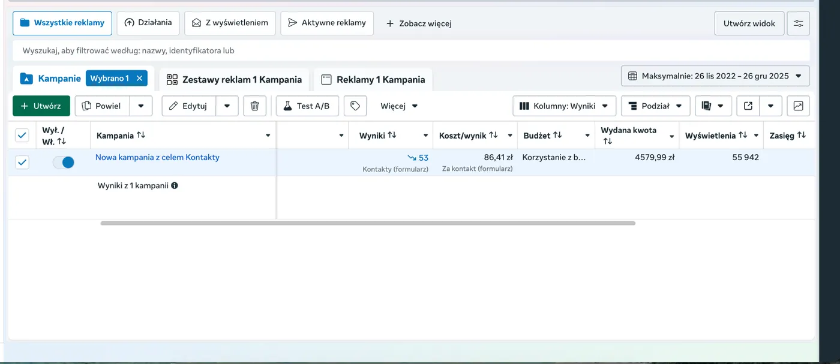Open the Edytuj dropdown arrow
This screenshot has width=840, height=364.
(227, 106)
